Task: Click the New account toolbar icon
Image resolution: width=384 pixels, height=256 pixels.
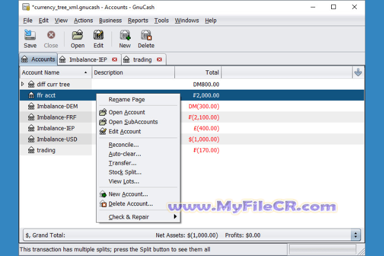Action: click(x=125, y=35)
